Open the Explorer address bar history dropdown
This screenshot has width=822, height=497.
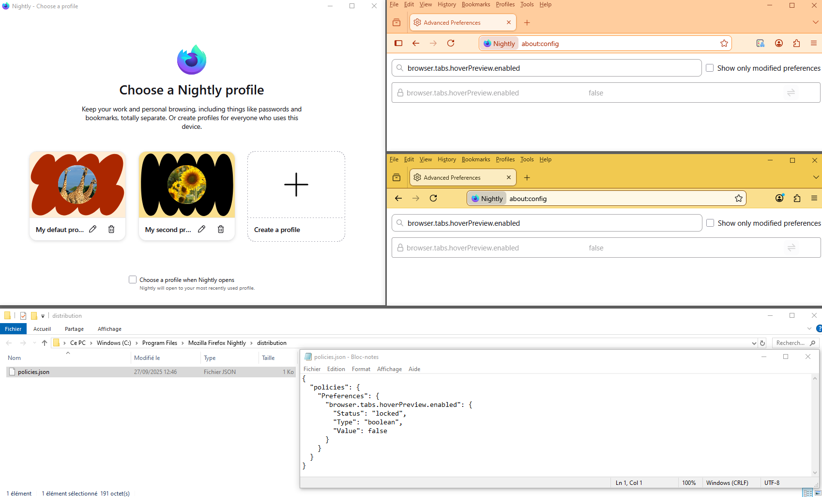pos(754,343)
